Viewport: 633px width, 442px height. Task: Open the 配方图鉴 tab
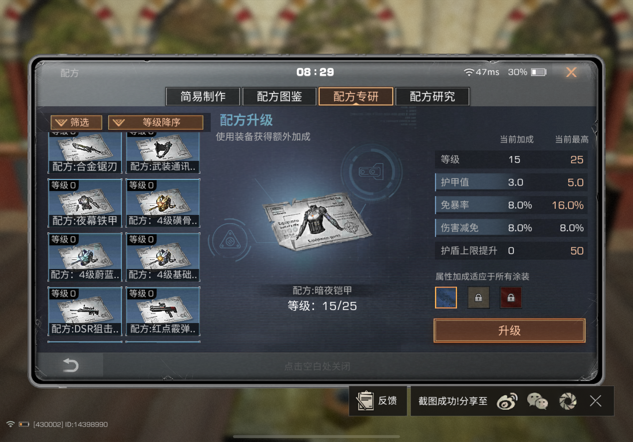tap(279, 96)
